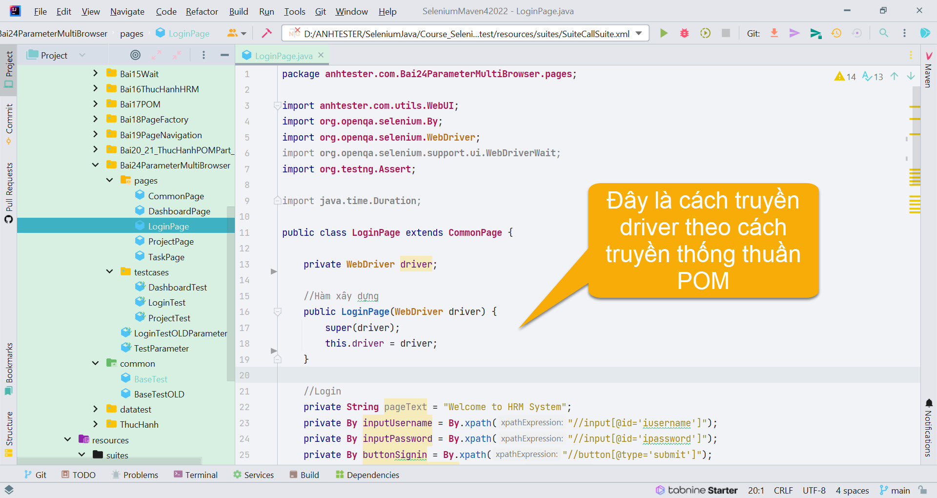Open the Maven side tool window
937x498 pixels.
coord(928,69)
